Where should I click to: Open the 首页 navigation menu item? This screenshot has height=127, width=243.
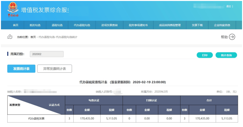point(15,25)
